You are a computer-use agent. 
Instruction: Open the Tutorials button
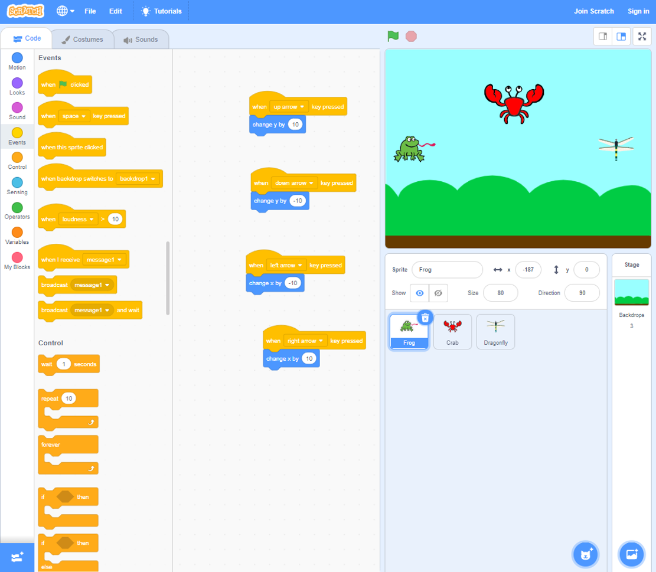point(161,11)
